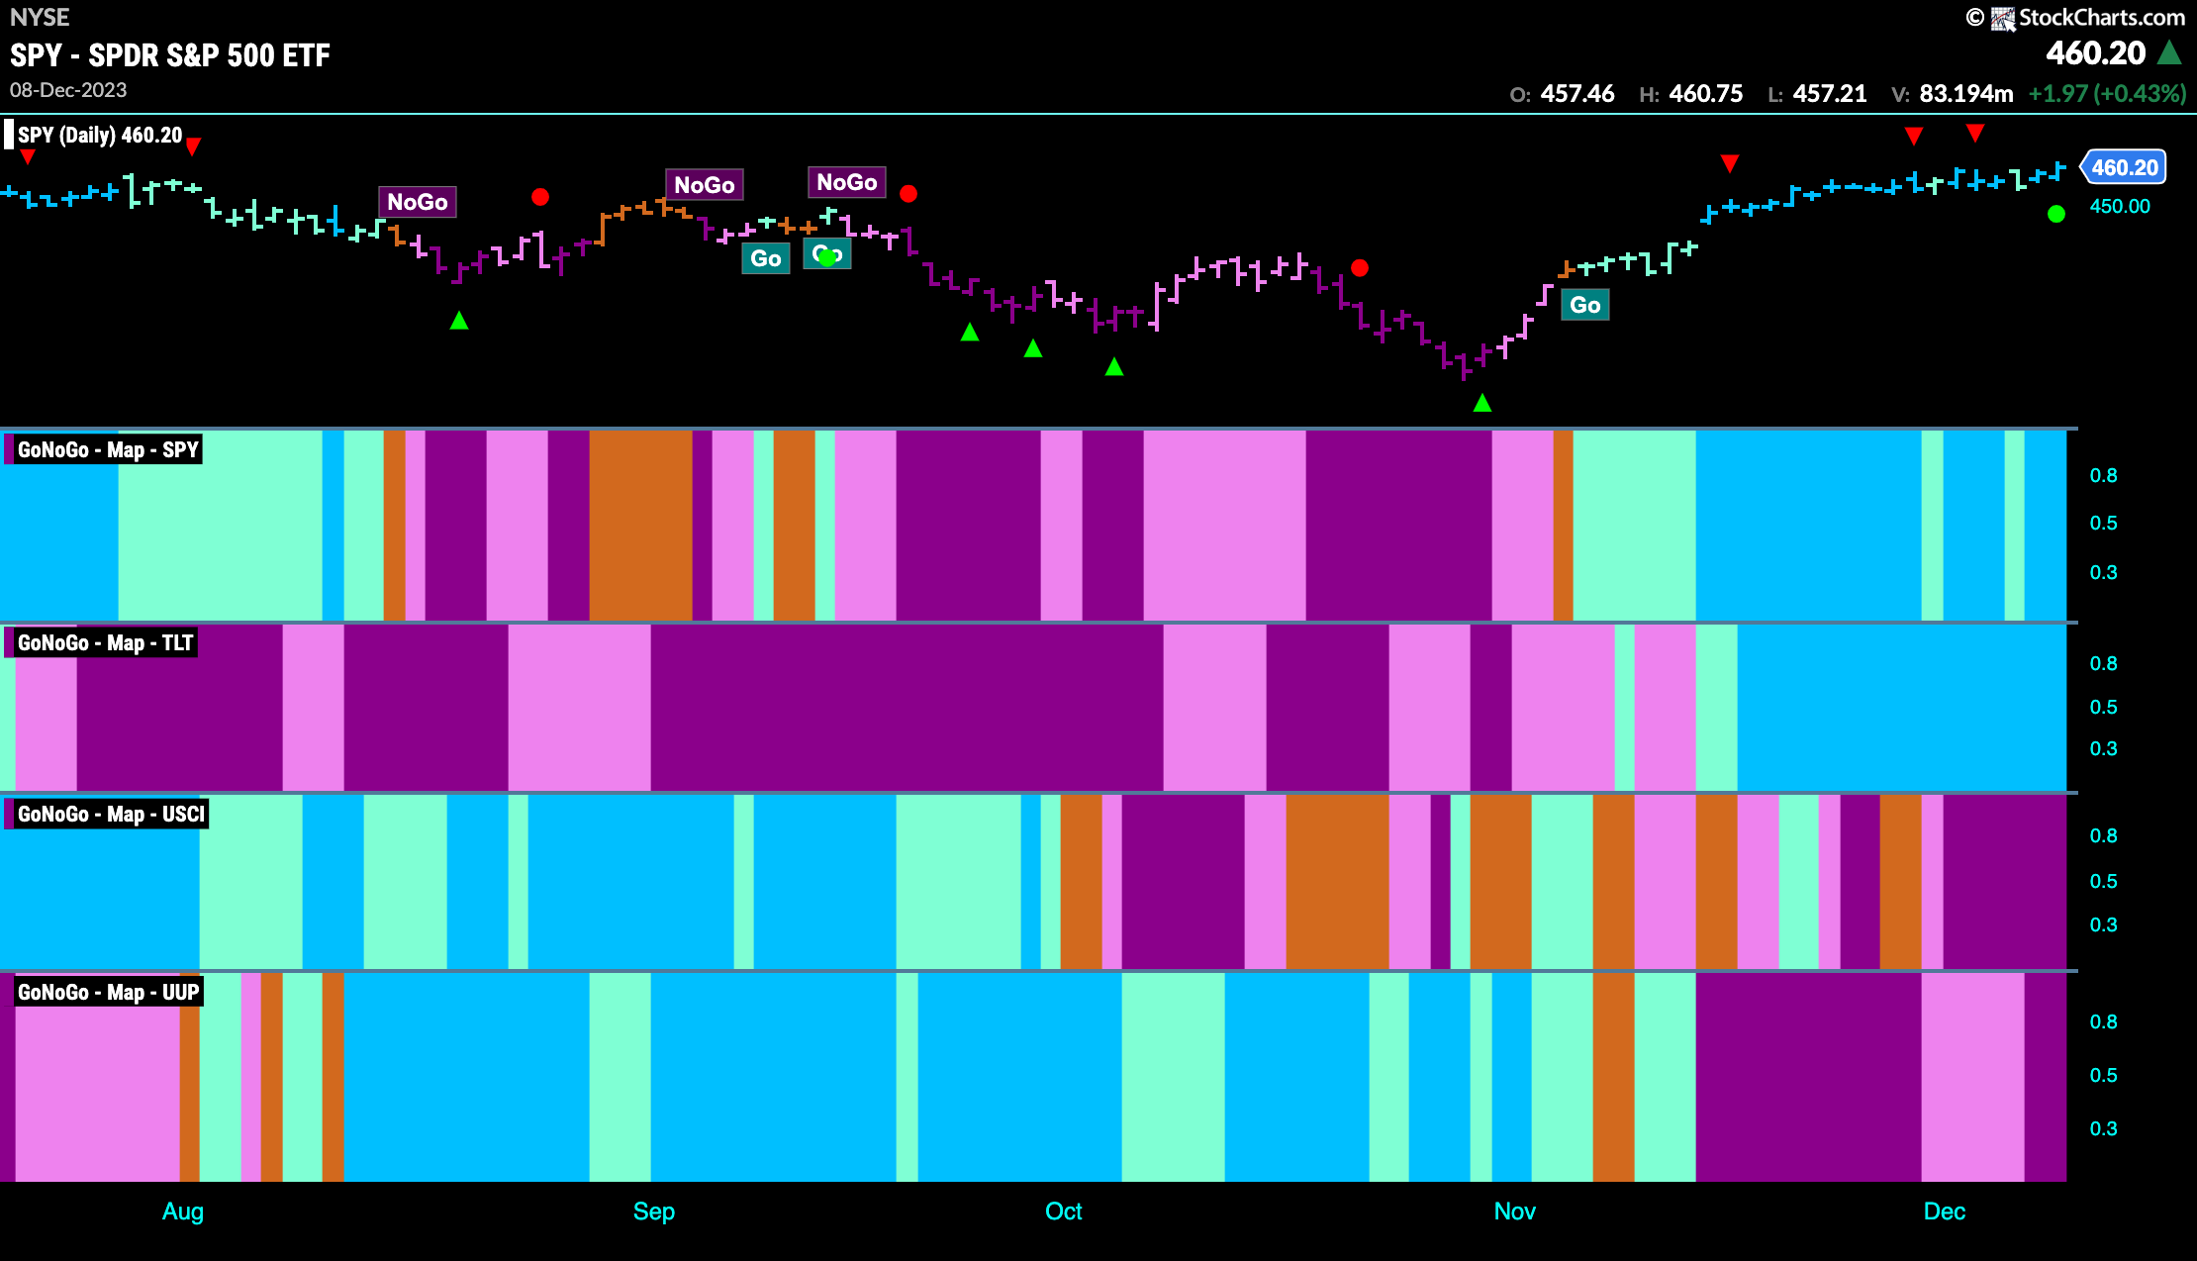Click the Dec label on the time axis
Screen dimensions: 2197x1261
coord(1945,1212)
